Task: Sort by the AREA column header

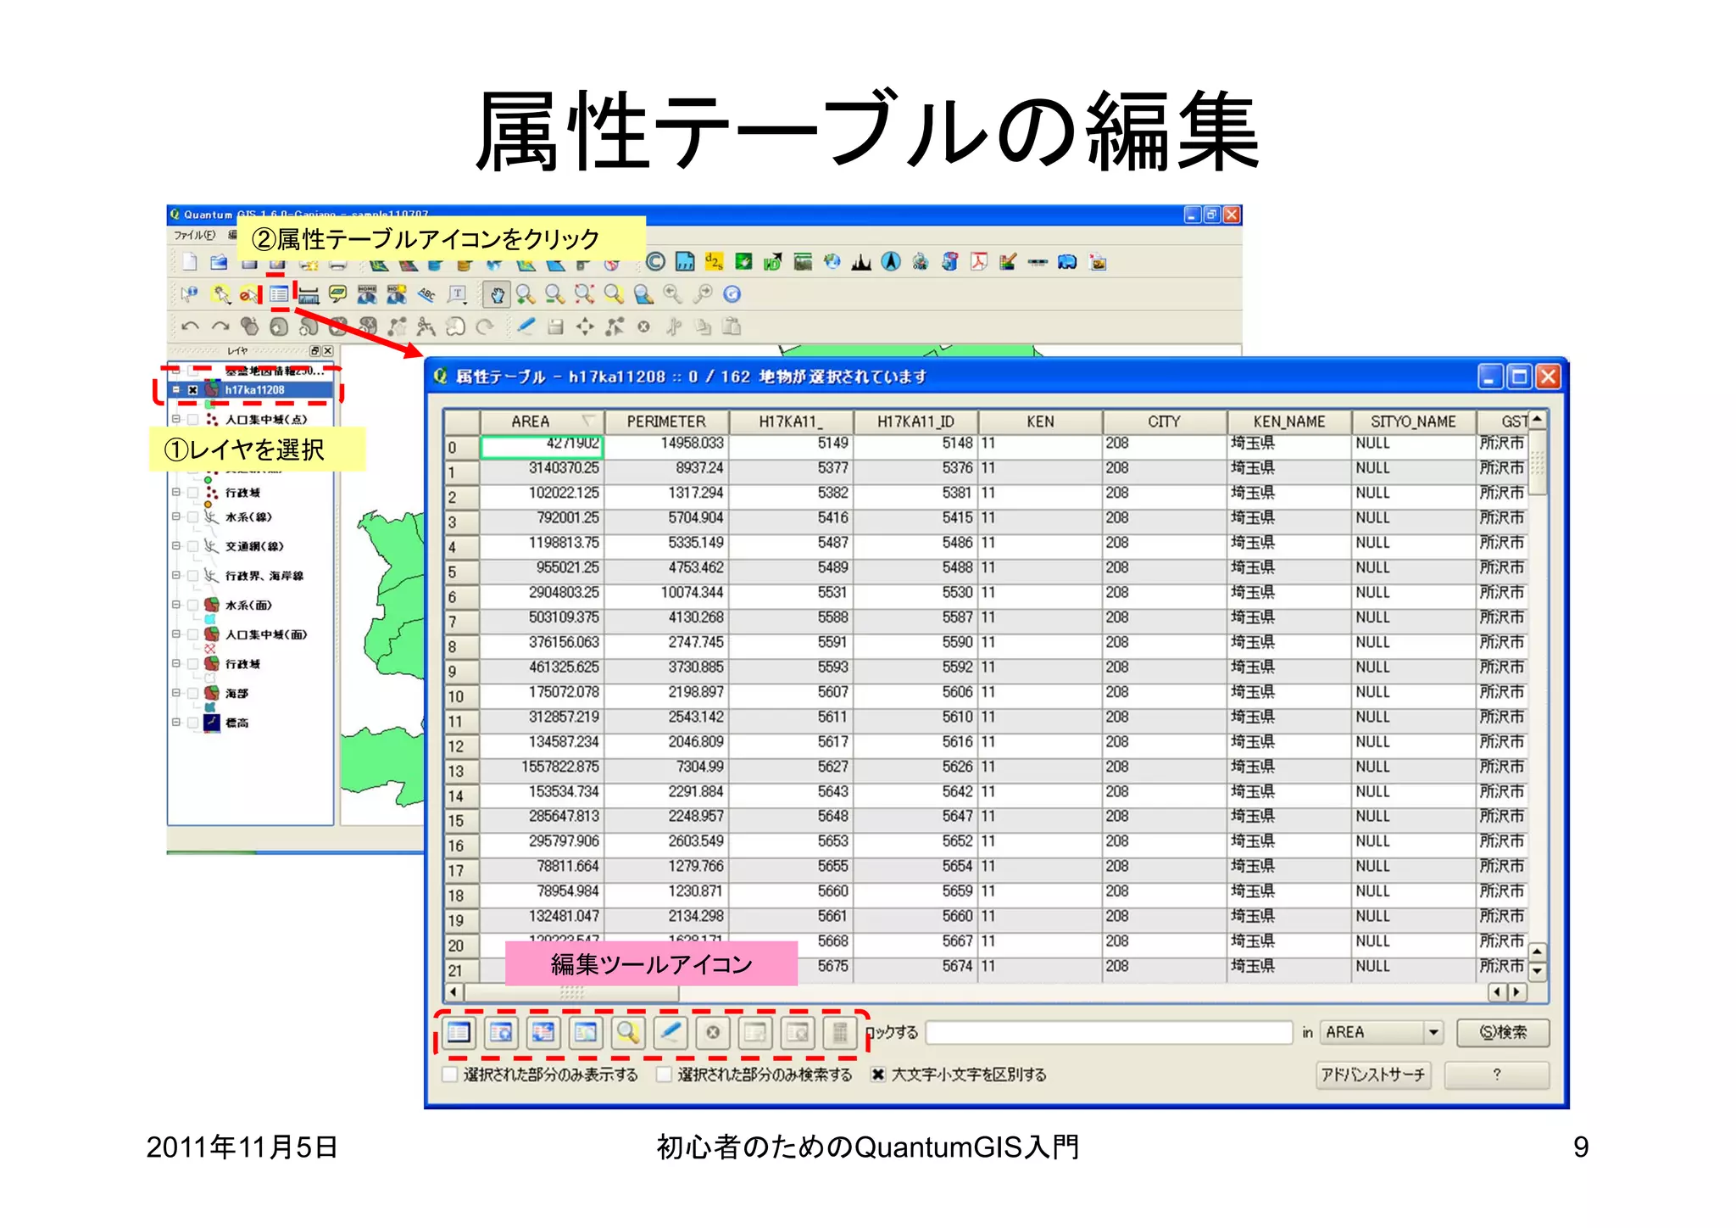Action: 542,421
